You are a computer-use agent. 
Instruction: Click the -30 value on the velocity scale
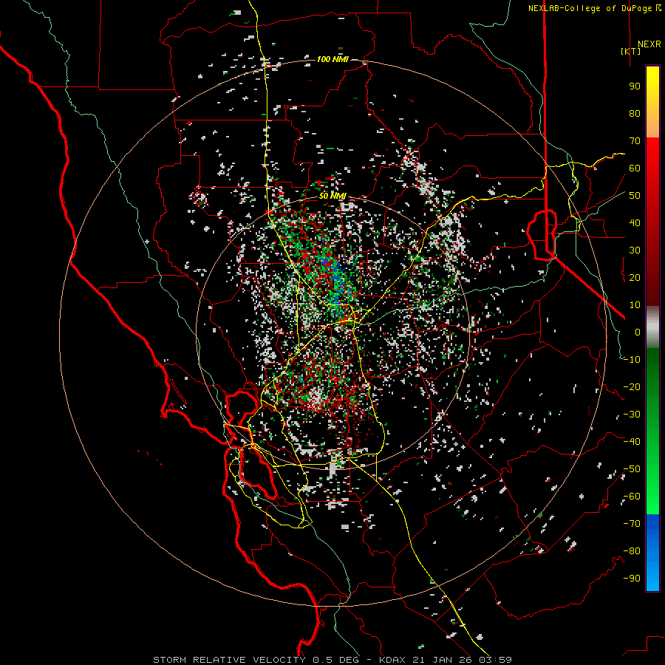pos(632,415)
